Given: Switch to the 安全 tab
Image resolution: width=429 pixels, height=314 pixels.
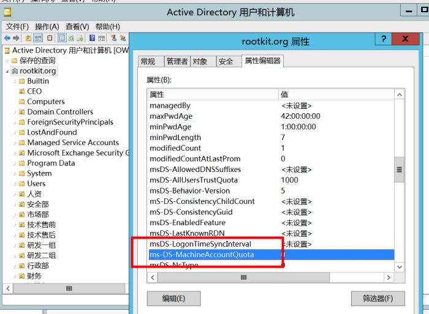Looking at the screenshot, I should pos(226,61).
